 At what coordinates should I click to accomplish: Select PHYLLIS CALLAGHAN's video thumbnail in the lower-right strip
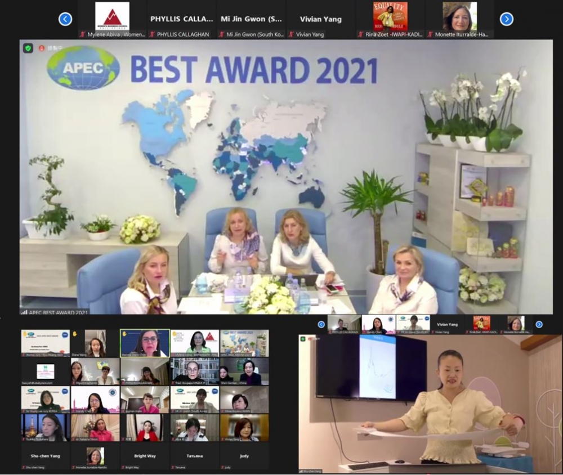pyautogui.click(x=344, y=325)
